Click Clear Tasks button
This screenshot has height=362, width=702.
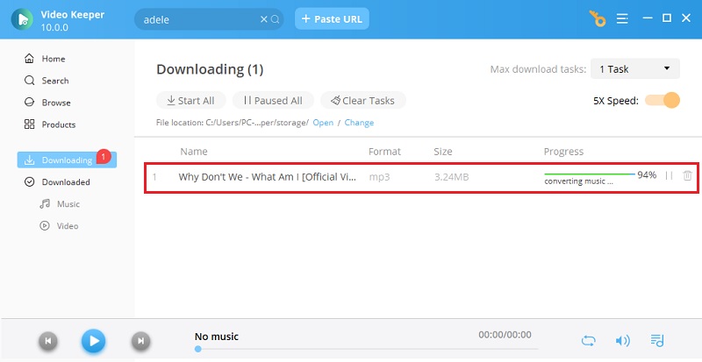coord(363,101)
